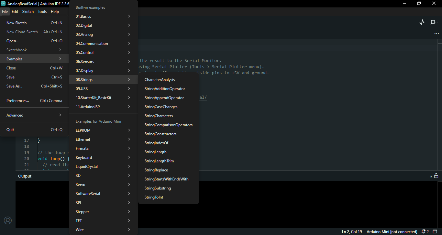Click the editor vertical scrollbar
Viewport: 442px width, 235px height.
440,97
